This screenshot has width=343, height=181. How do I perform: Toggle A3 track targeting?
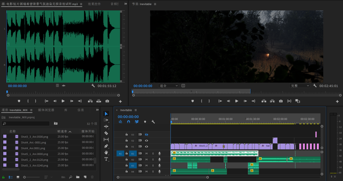[x=133, y=166]
